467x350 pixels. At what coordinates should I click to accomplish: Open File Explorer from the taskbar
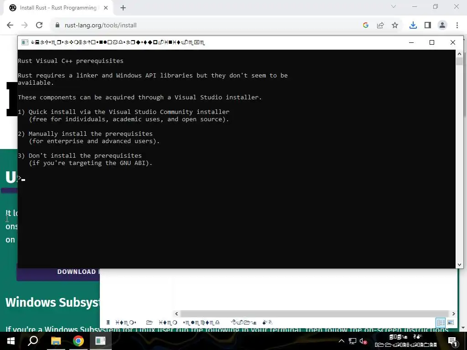pos(56,341)
